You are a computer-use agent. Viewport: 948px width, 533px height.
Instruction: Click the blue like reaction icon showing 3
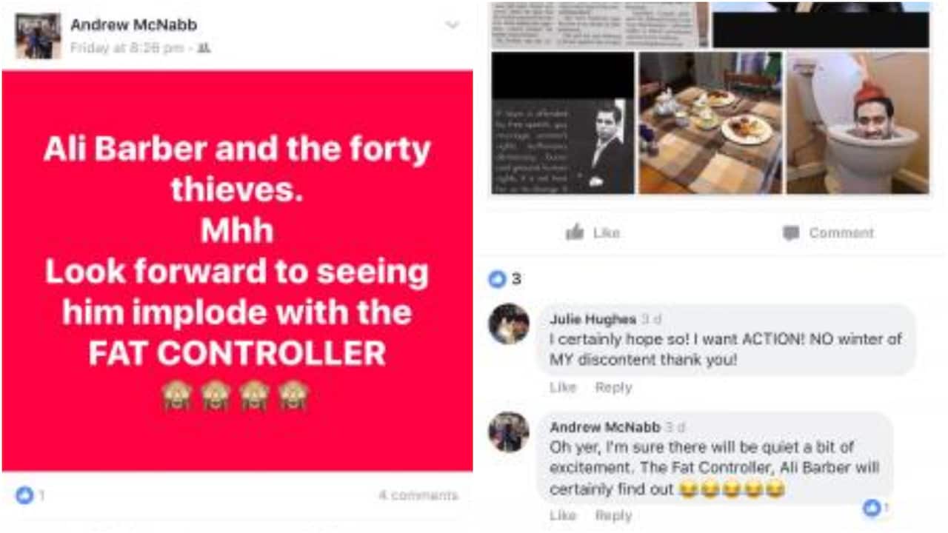pos(497,279)
